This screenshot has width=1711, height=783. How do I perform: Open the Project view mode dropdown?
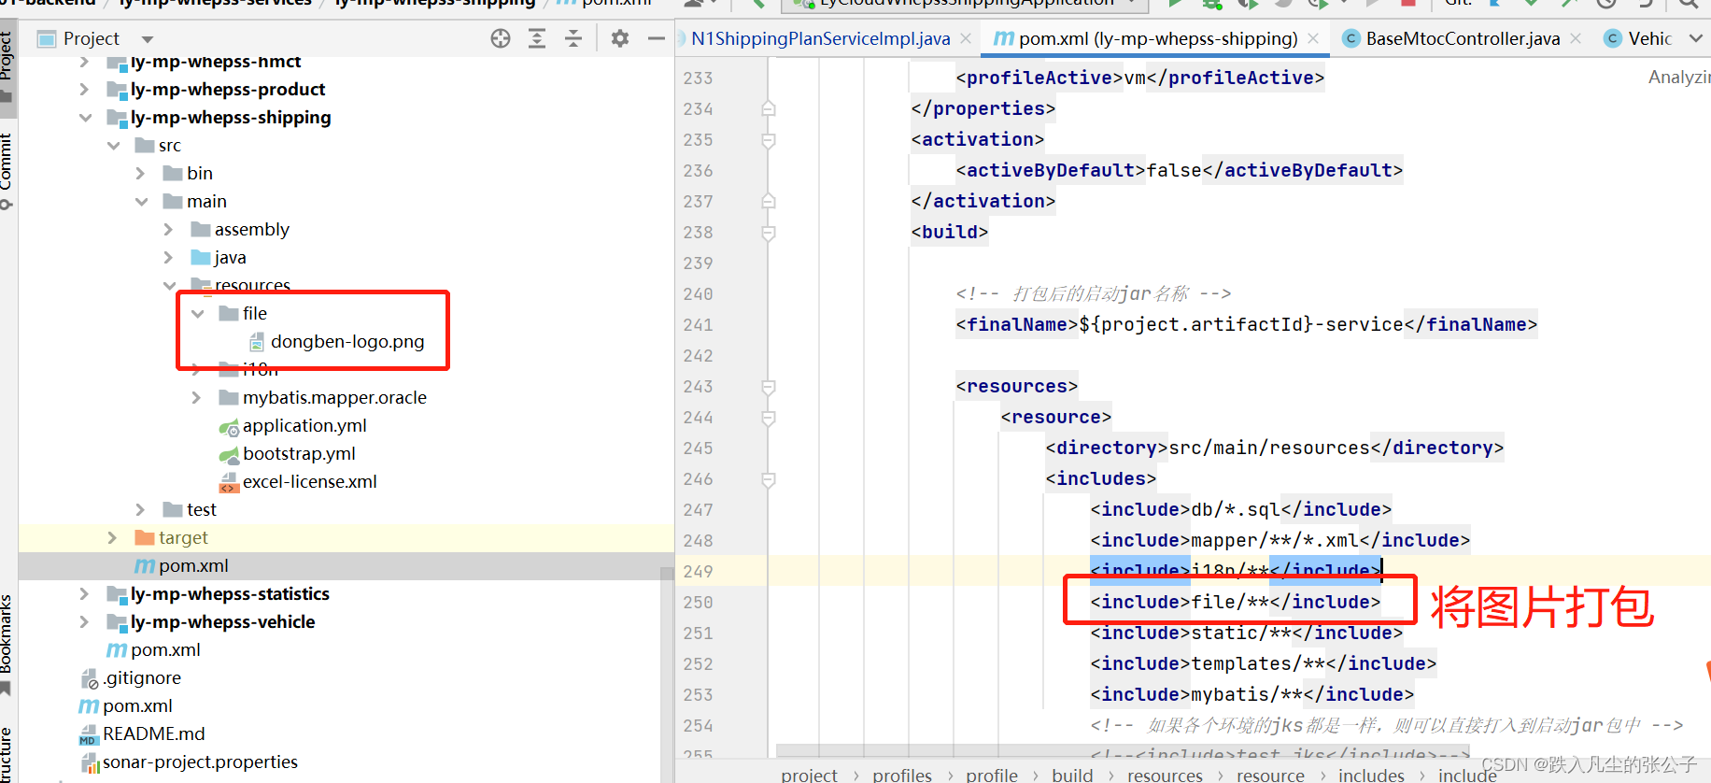pyautogui.click(x=147, y=39)
